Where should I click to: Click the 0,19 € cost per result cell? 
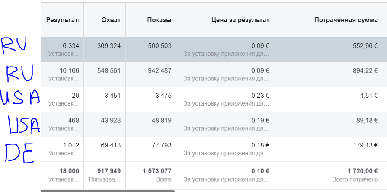(x=260, y=121)
